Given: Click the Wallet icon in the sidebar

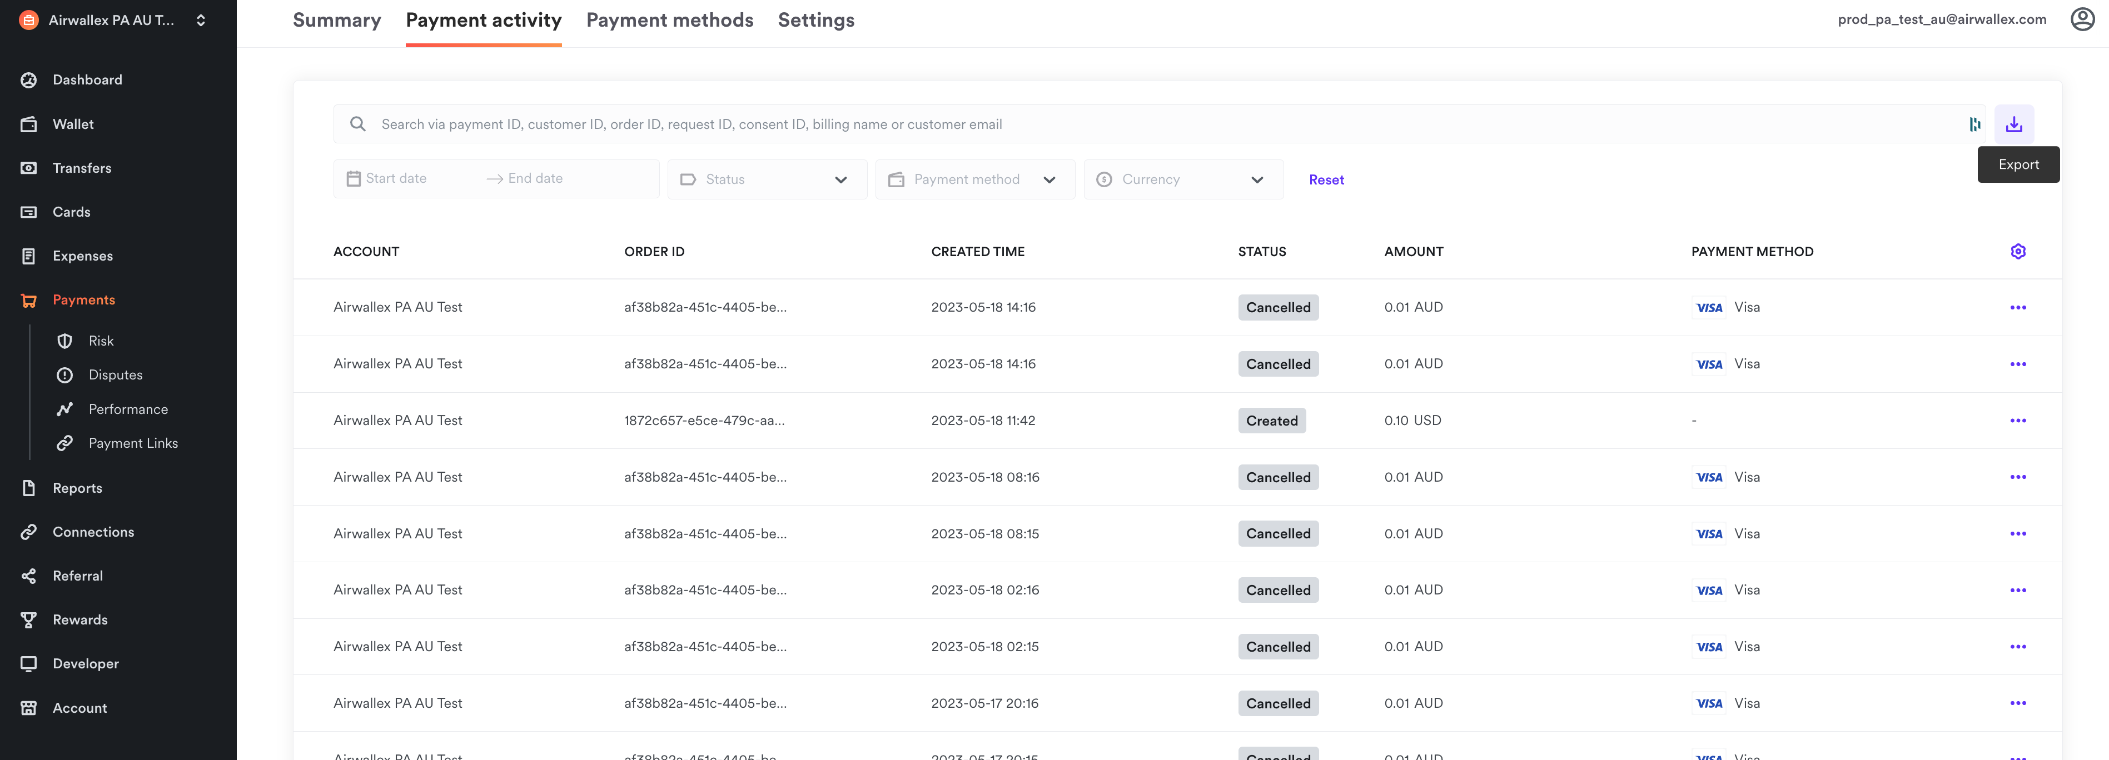Looking at the screenshot, I should [29, 123].
